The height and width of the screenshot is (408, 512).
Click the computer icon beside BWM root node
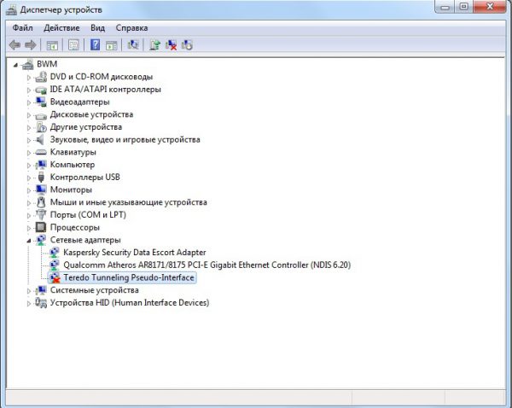pos(28,64)
